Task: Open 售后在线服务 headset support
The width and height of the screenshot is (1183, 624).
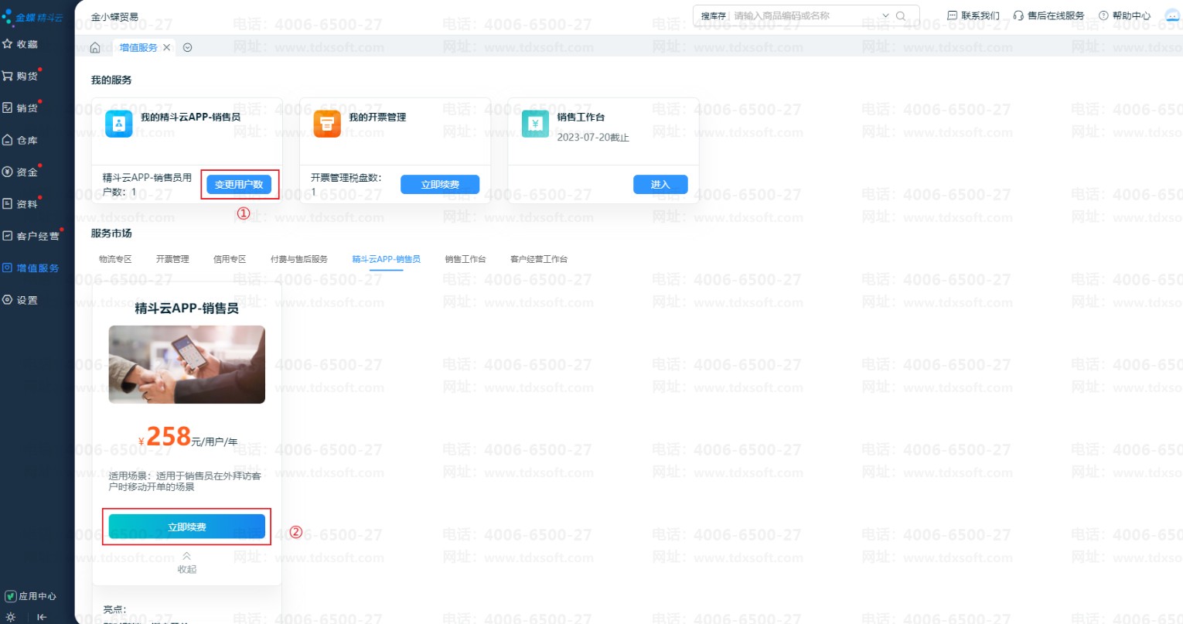Action: (1048, 15)
